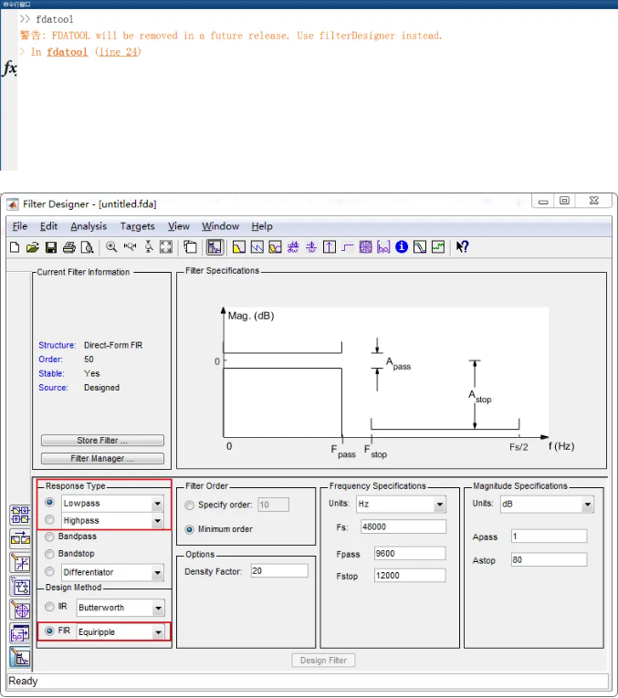Open the Targets menu
This screenshot has height=698, width=618.
137,226
